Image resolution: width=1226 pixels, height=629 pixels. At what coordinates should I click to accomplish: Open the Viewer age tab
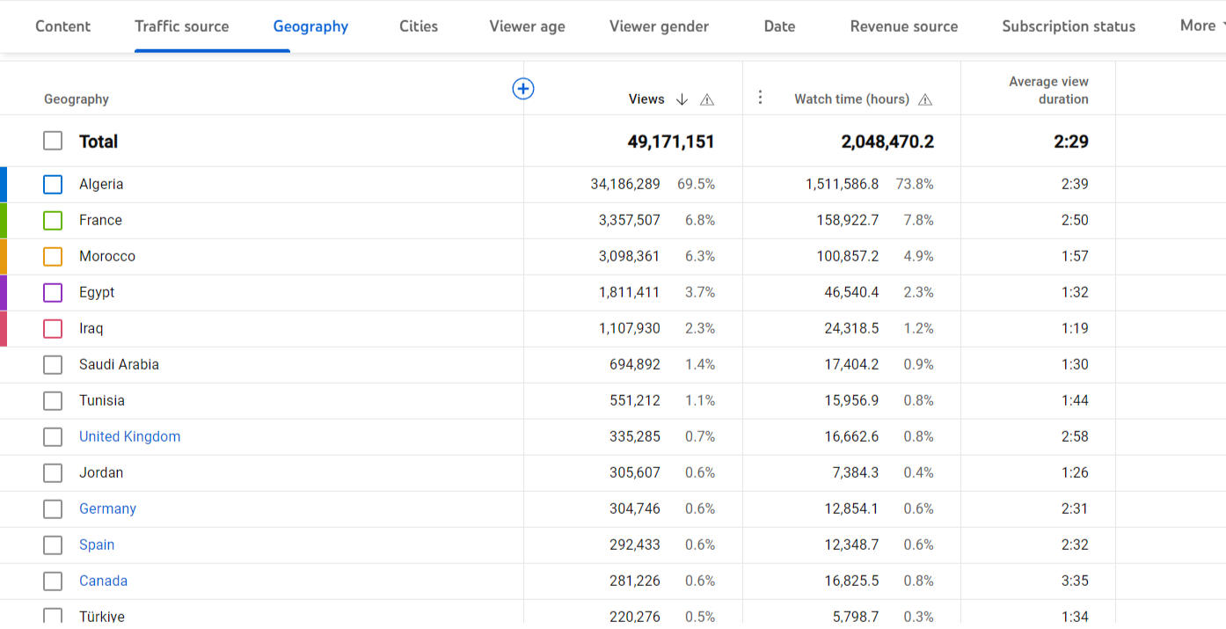pos(527,26)
